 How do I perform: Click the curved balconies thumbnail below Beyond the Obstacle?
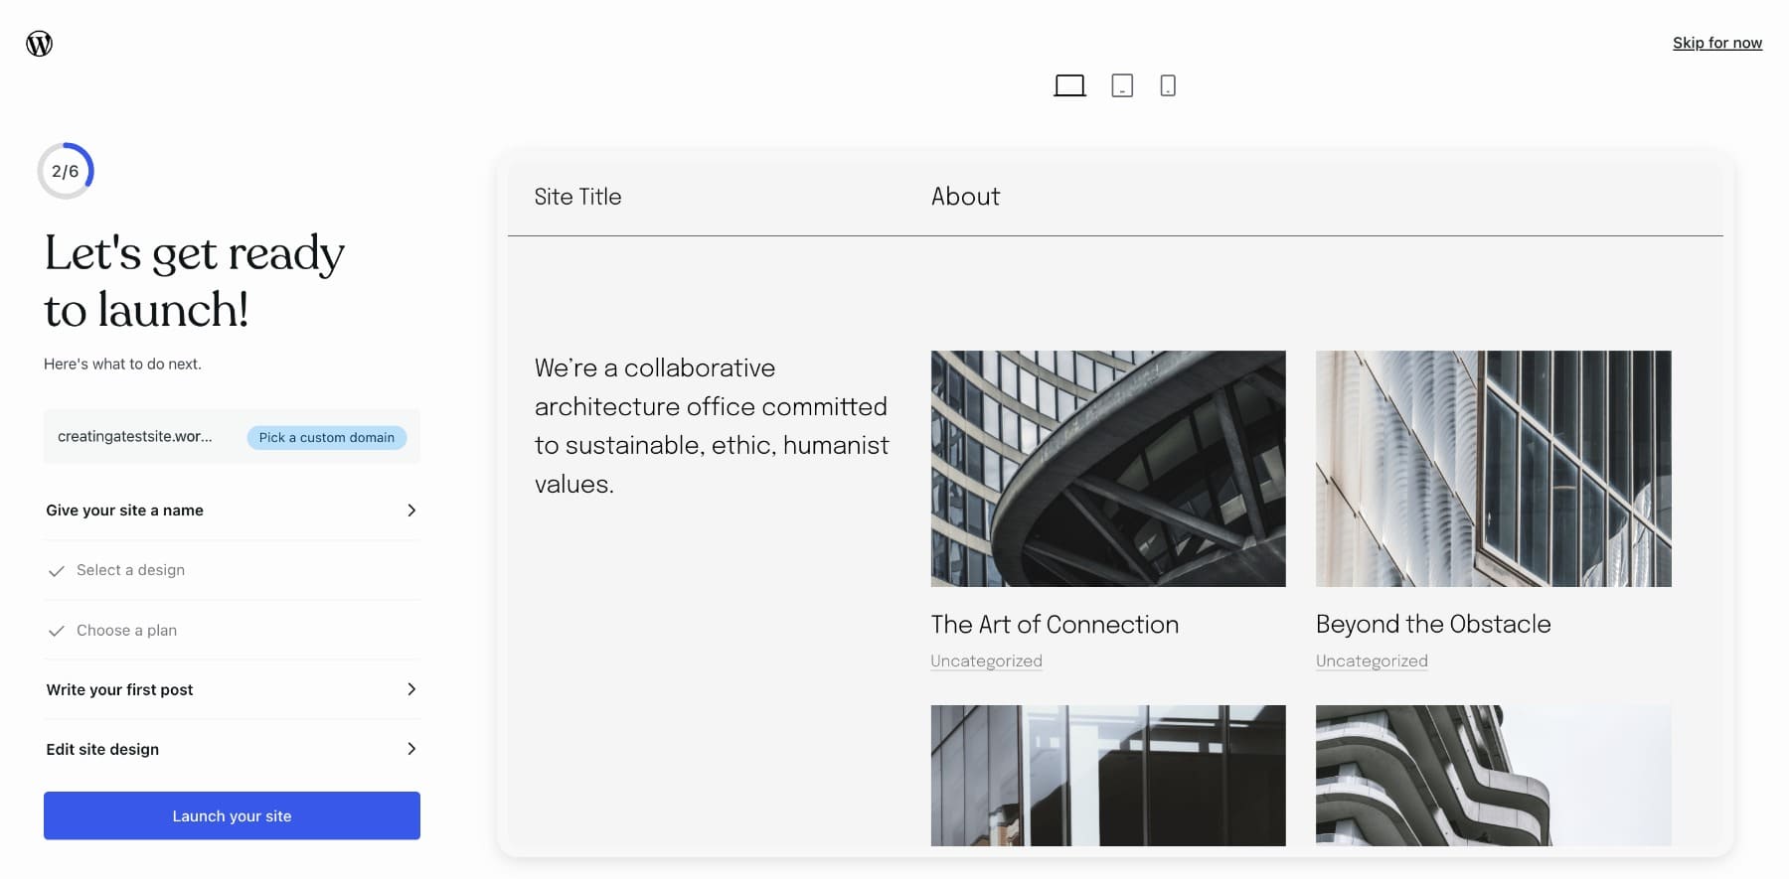tap(1494, 776)
